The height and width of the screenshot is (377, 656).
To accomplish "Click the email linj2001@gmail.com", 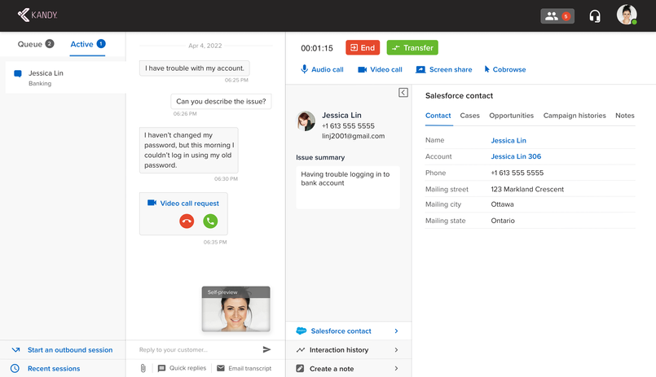I will [353, 136].
